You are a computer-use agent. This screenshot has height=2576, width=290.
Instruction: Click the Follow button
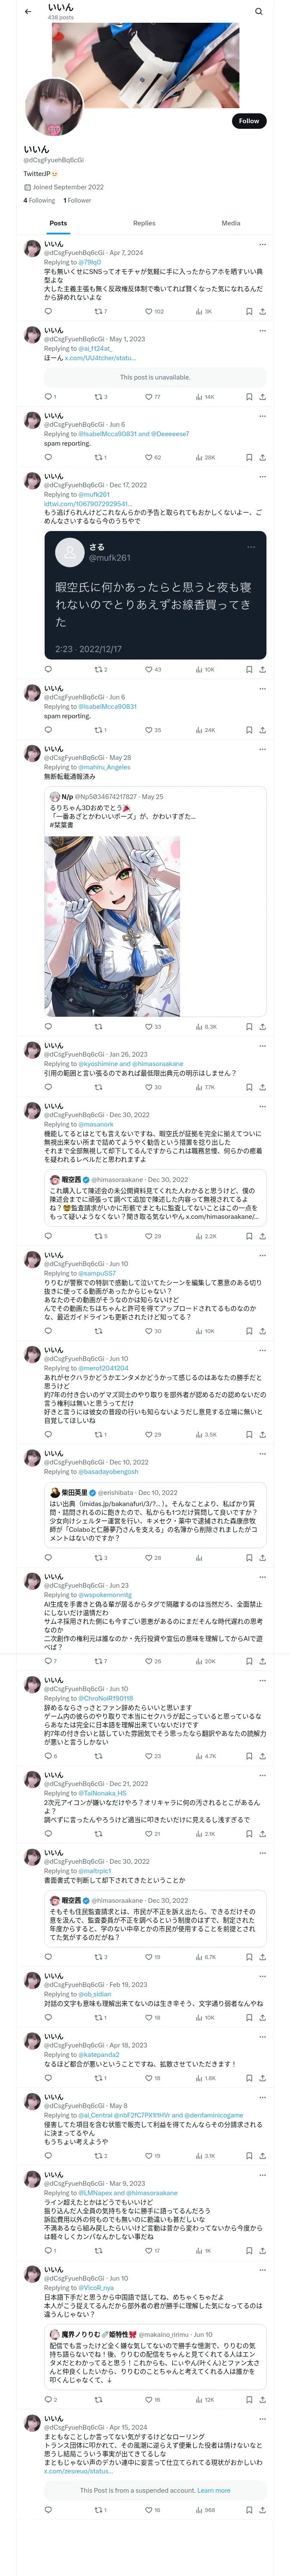(x=248, y=121)
